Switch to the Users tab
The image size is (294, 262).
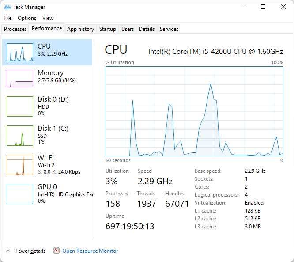tap(128, 29)
